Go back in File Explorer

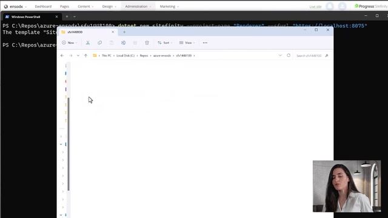coord(62,56)
